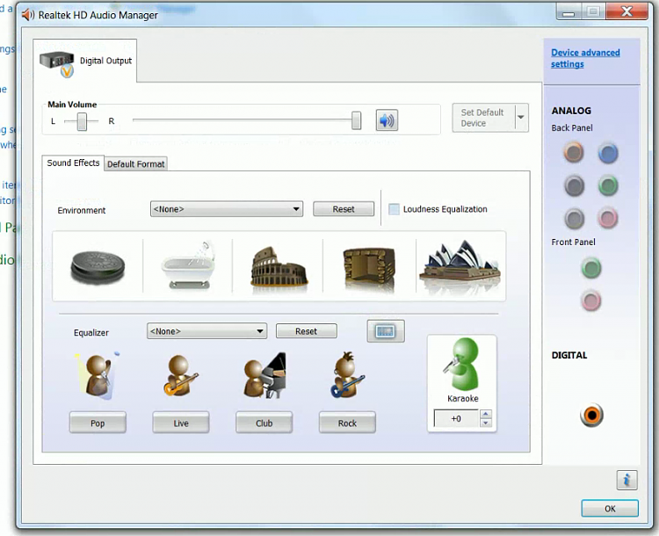This screenshot has width=659, height=536.
Task: Click the Pop preset button
Action: click(x=98, y=423)
